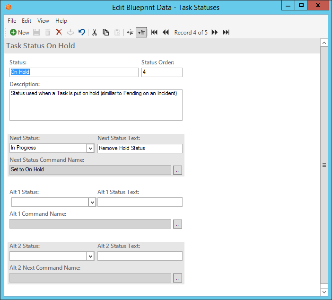Click the red X abort icon
This screenshot has width=332, height=300.
coord(59,33)
